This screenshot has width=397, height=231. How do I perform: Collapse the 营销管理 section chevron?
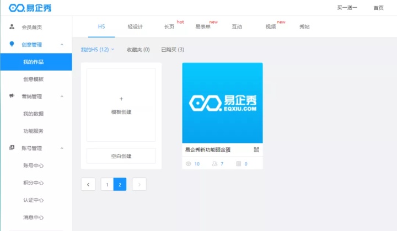[x=62, y=96]
